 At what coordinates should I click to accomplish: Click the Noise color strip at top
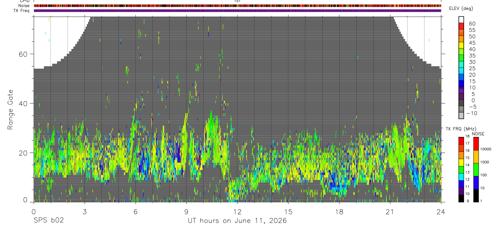click(x=237, y=6)
